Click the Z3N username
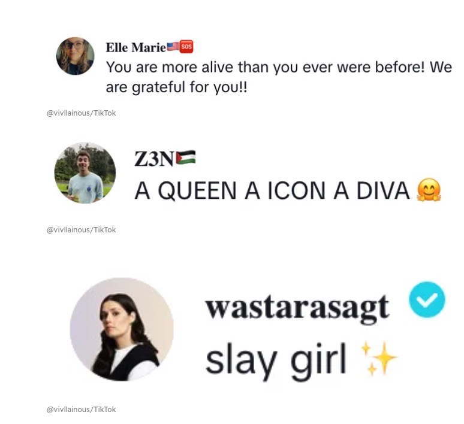This screenshot has width=464, height=424. click(x=154, y=159)
